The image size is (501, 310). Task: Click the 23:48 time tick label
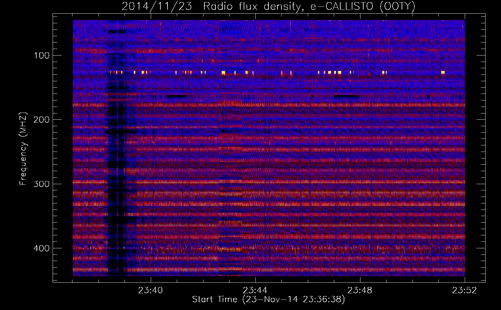point(360,290)
